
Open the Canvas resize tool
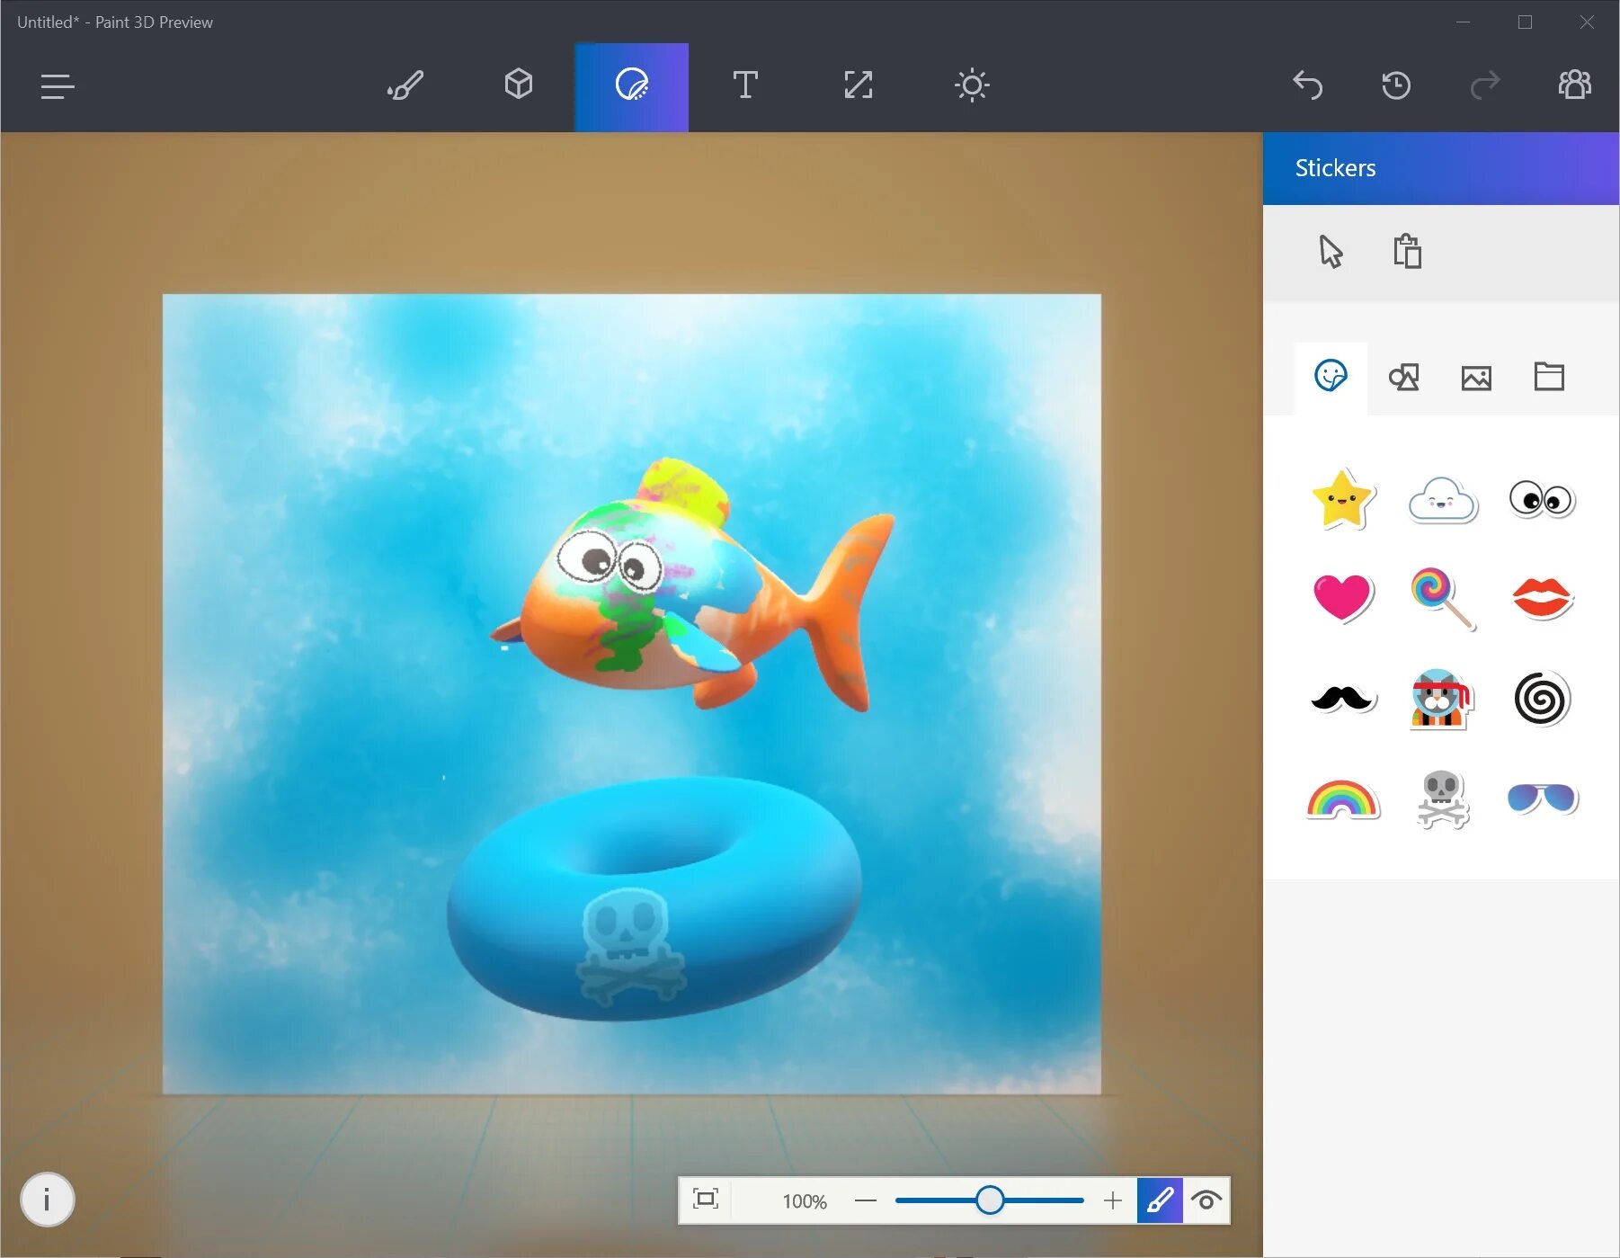tap(859, 85)
